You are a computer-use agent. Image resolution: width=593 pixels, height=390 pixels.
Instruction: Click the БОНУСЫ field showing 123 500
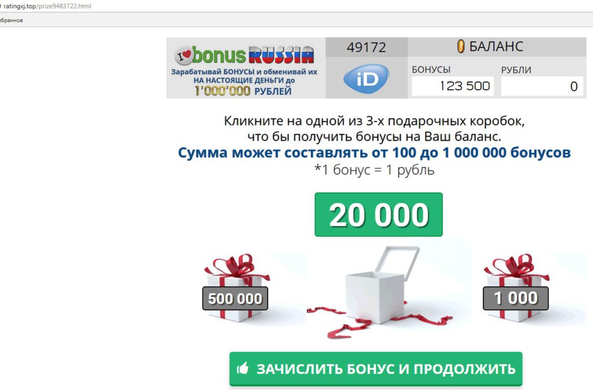tap(453, 86)
